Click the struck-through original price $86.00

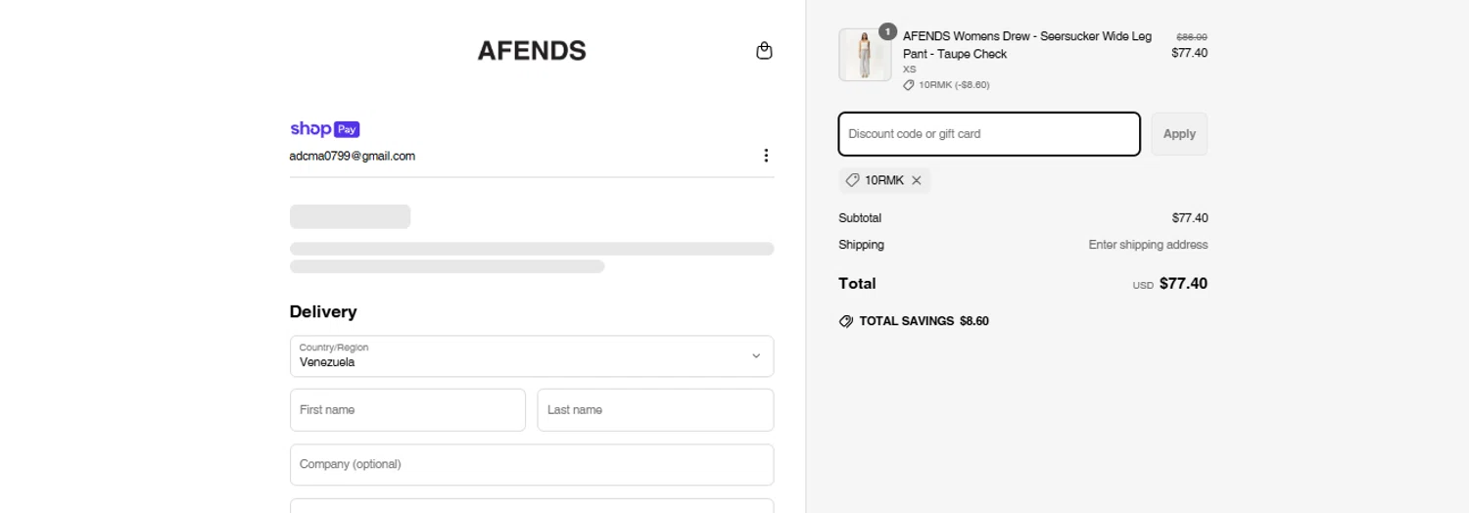click(x=1192, y=37)
